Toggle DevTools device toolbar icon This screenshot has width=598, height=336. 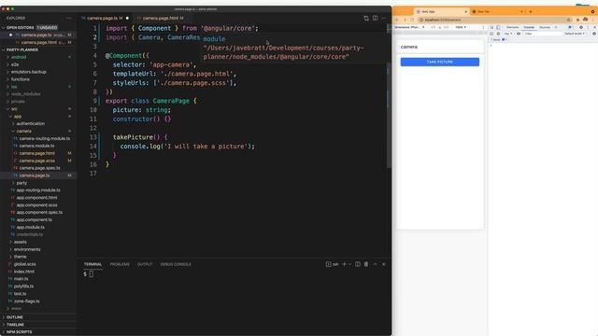pos(498,27)
